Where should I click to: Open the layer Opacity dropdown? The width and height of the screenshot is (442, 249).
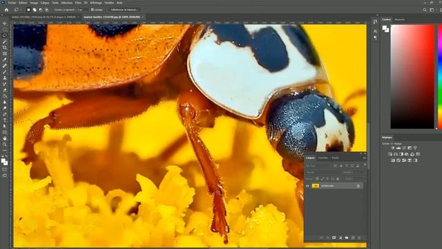[359, 172]
